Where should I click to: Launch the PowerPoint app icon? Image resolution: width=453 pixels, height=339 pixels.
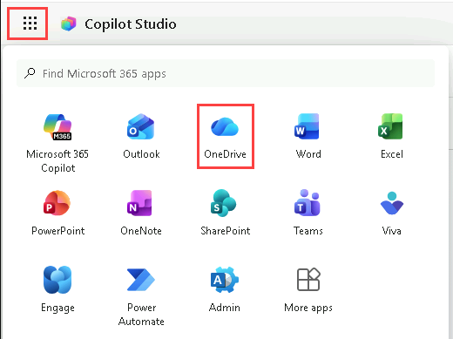tap(57, 203)
